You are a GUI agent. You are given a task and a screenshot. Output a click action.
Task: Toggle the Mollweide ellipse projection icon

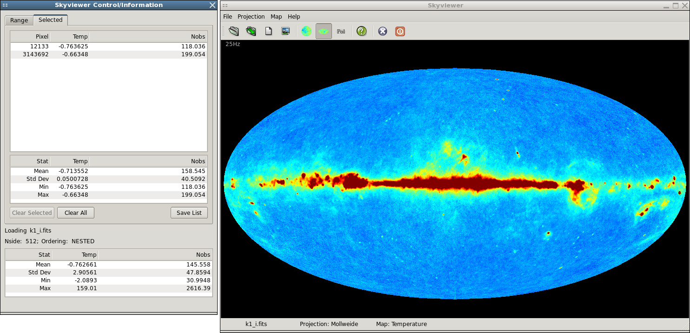point(324,31)
